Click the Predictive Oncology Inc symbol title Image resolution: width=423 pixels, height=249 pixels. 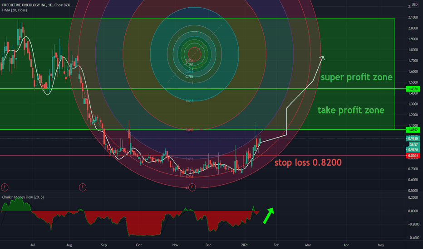pos(36,5)
